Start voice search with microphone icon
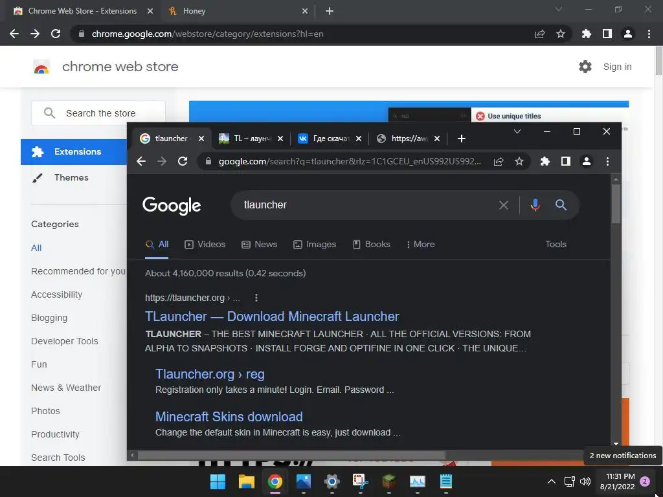The height and width of the screenshot is (497, 663). click(535, 205)
